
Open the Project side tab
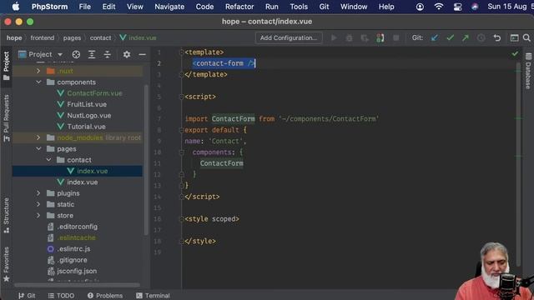[x=6, y=66]
